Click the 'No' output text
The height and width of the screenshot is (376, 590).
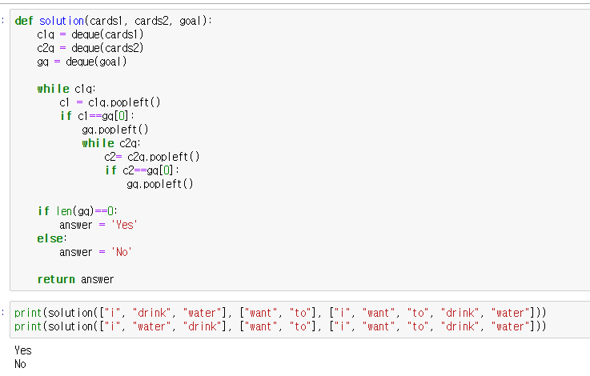click(x=20, y=364)
